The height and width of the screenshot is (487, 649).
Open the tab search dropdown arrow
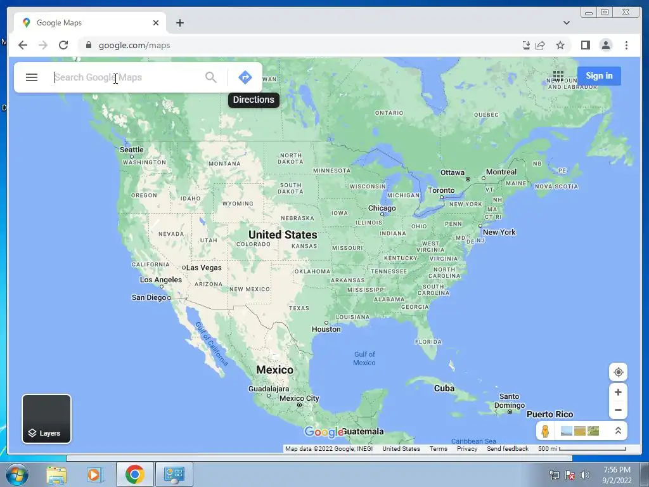[x=566, y=23]
